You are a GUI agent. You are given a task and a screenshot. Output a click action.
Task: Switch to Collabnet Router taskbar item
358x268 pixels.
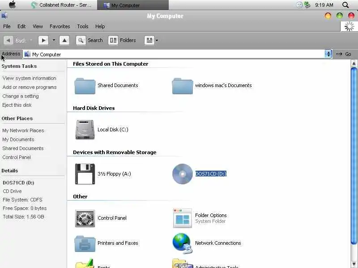coord(62,5)
